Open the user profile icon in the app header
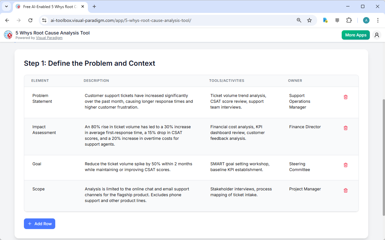Viewport: 385px width, 240px height. point(377,35)
